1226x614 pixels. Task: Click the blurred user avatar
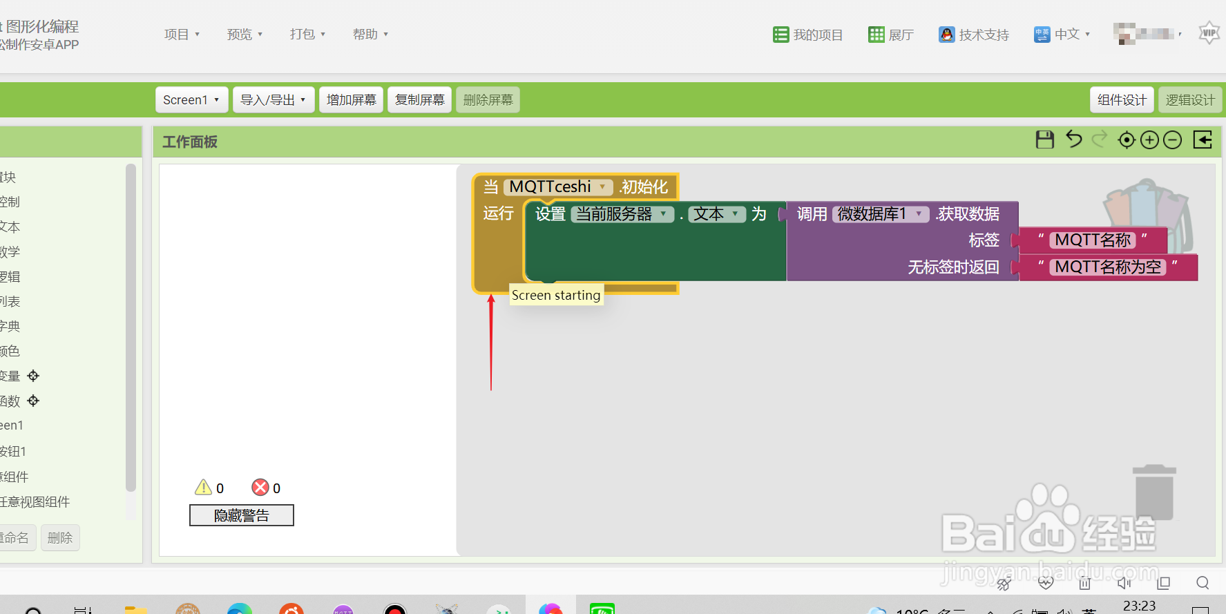click(x=1144, y=34)
